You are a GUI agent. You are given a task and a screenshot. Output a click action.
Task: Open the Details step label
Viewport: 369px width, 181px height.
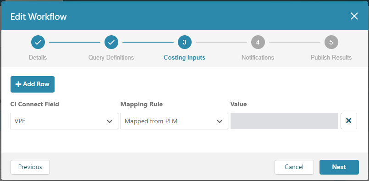pos(38,57)
